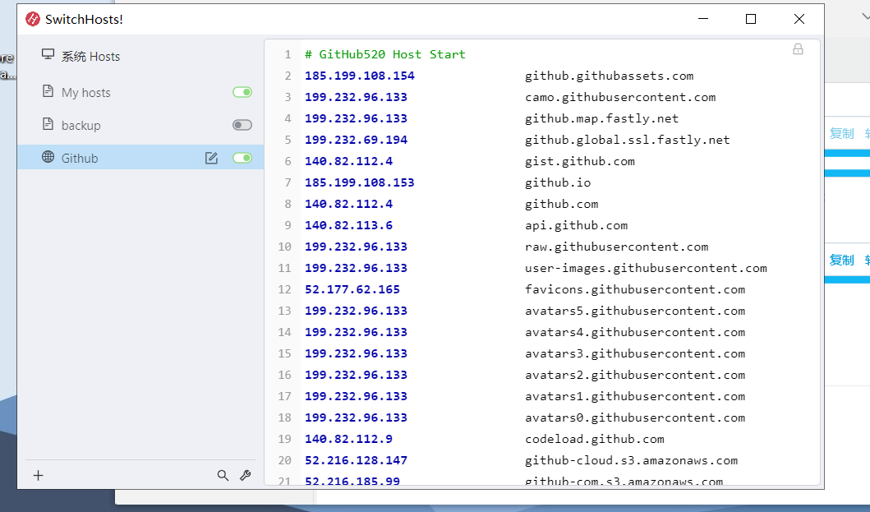
Task: Click IP 52.216.128.147 on line 20
Action: (357, 460)
